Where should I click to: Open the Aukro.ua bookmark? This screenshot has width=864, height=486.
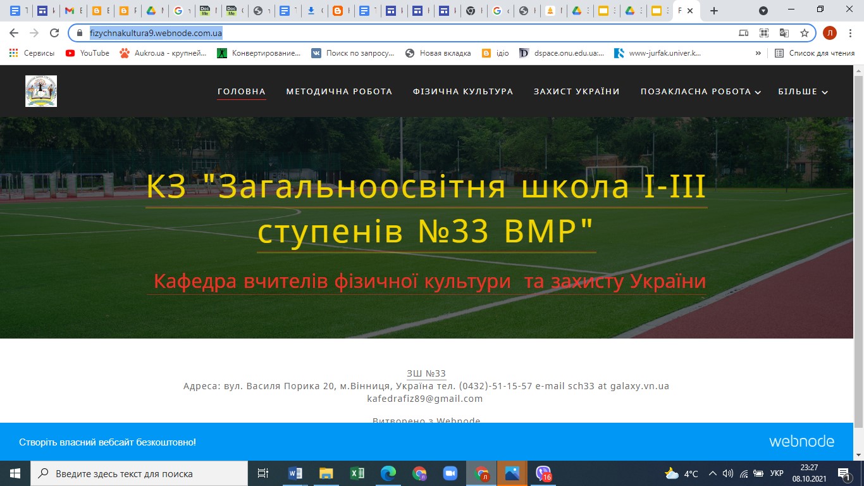(x=163, y=53)
